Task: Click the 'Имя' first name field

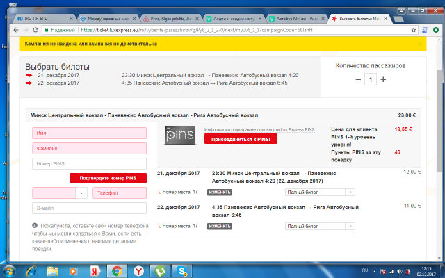Action: 89,133
